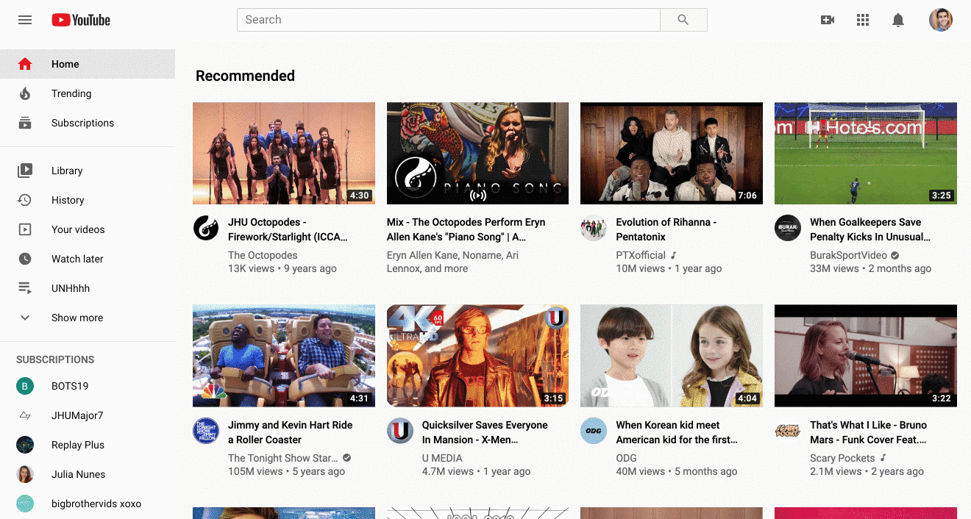The height and width of the screenshot is (519, 971).
Task: Open title 'Evolution of Rihanna - Pentatonix'
Action: click(x=666, y=229)
